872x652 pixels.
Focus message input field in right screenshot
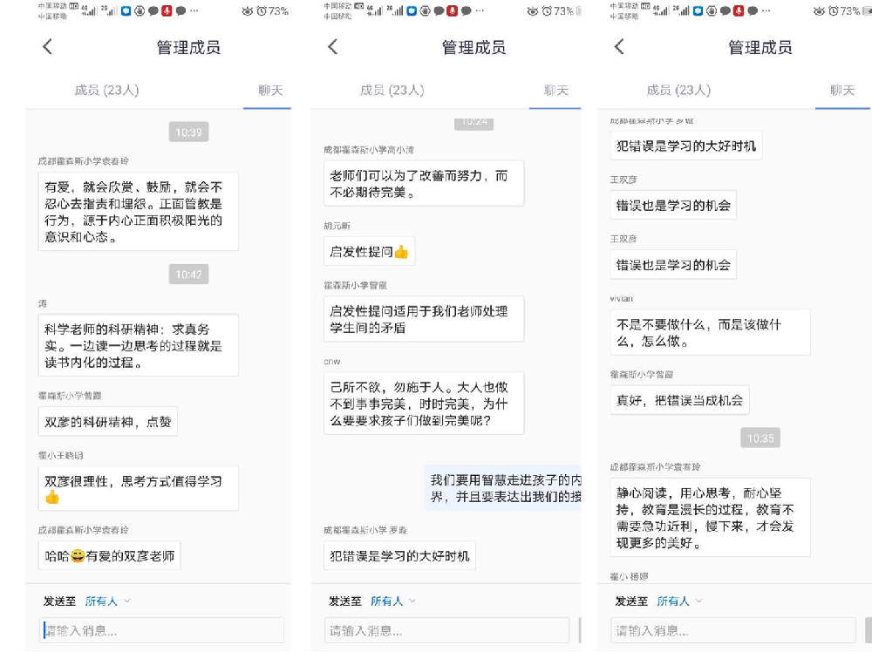(x=733, y=630)
